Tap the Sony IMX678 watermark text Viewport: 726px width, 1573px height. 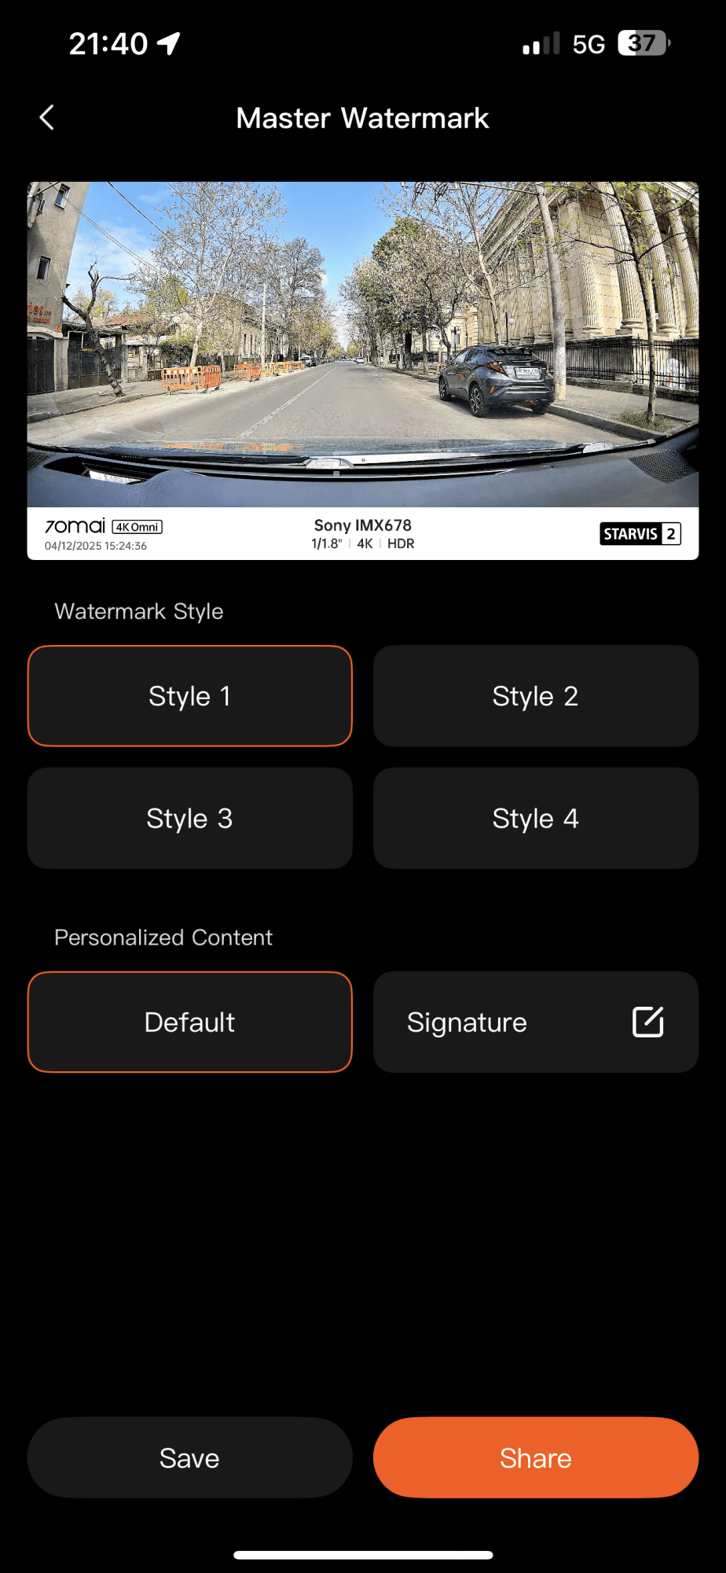(x=363, y=525)
